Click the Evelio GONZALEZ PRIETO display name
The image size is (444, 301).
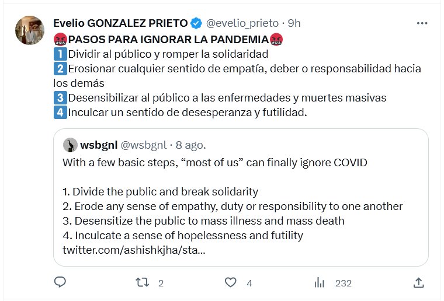(120, 23)
